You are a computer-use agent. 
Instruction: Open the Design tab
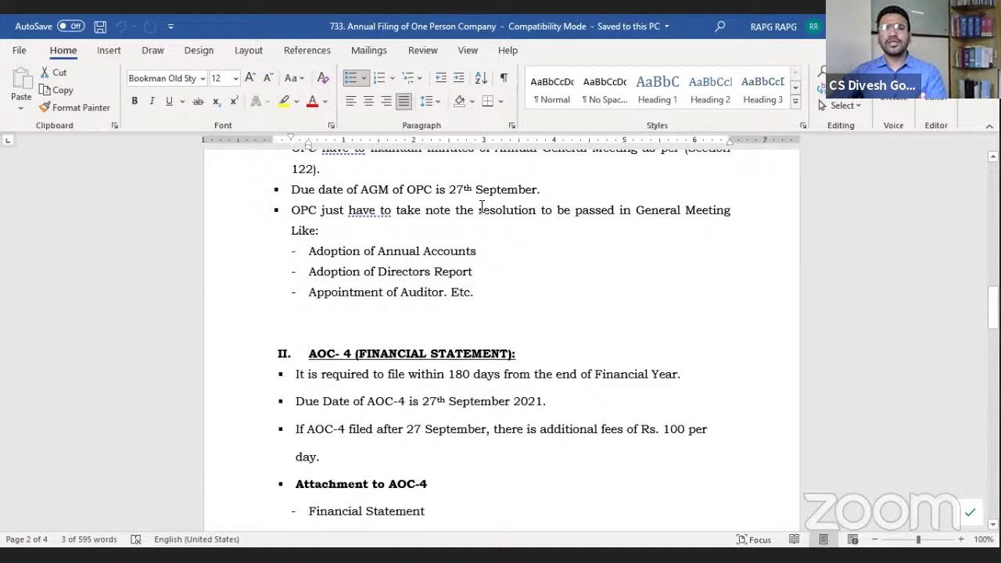coord(199,50)
